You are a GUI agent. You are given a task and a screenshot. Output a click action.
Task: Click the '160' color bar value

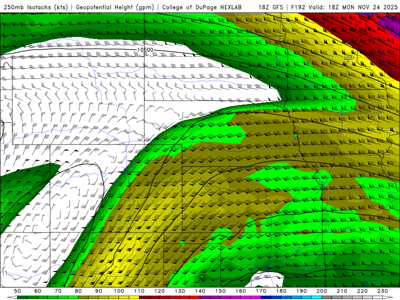coord(240,291)
